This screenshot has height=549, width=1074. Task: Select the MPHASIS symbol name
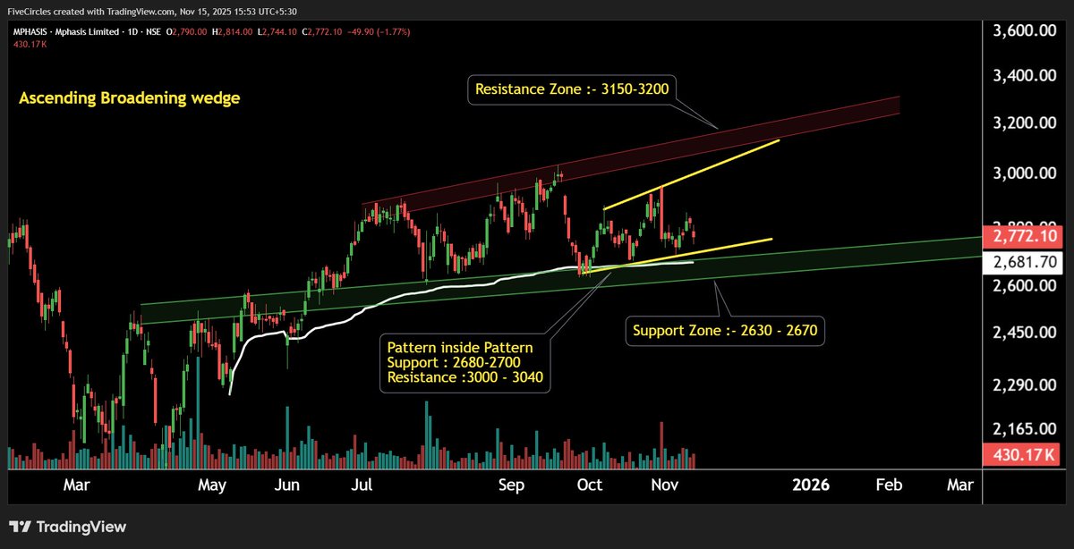(31, 30)
